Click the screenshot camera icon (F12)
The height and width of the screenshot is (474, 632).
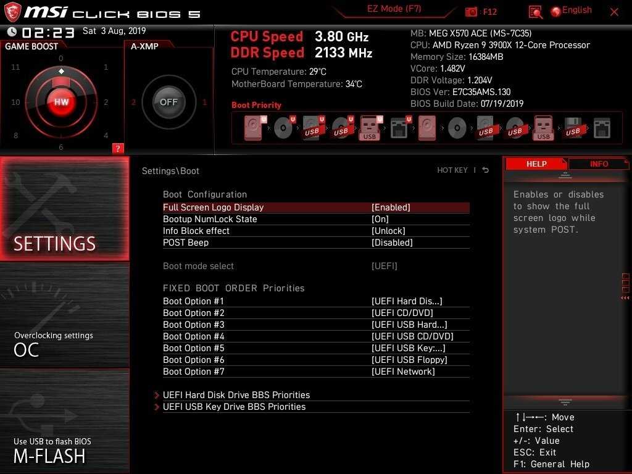point(472,12)
